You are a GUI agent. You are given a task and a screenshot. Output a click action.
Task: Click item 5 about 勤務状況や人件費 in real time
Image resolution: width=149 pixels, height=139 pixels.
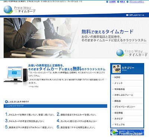(x=29, y=127)
